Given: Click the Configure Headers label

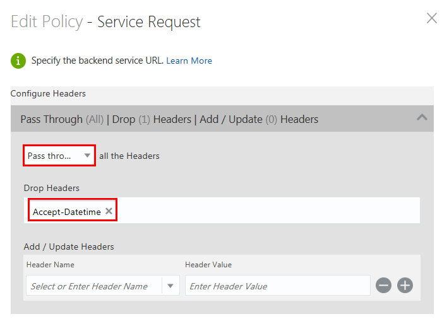Looking at the screenshot, I should (48, 93).
